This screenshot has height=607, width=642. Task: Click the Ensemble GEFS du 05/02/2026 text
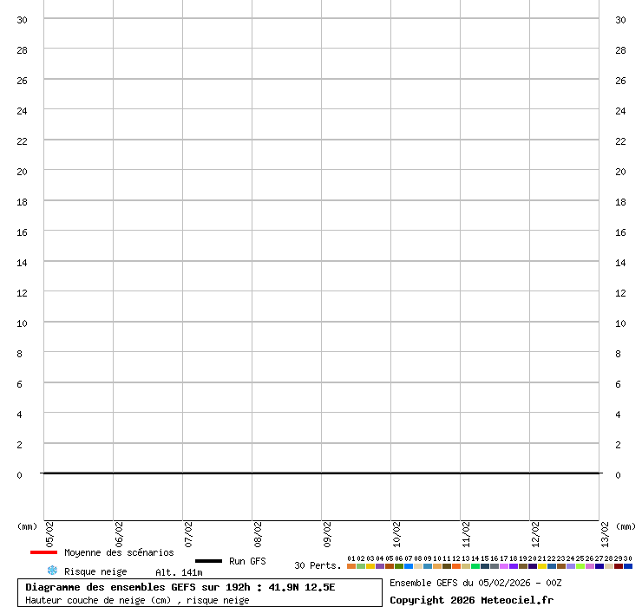click(475, 583)
